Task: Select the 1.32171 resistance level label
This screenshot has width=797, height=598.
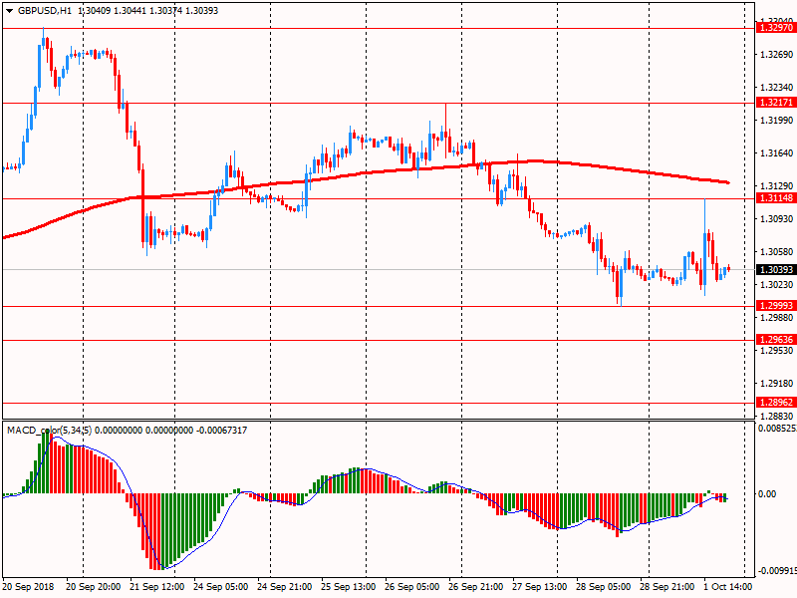Action: [x=775, y=103]
